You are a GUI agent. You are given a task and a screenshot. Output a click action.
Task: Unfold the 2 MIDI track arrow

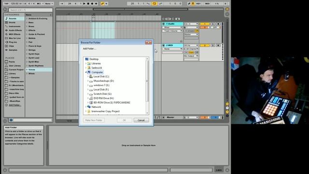pyautogui.click(x=163, y=45)
